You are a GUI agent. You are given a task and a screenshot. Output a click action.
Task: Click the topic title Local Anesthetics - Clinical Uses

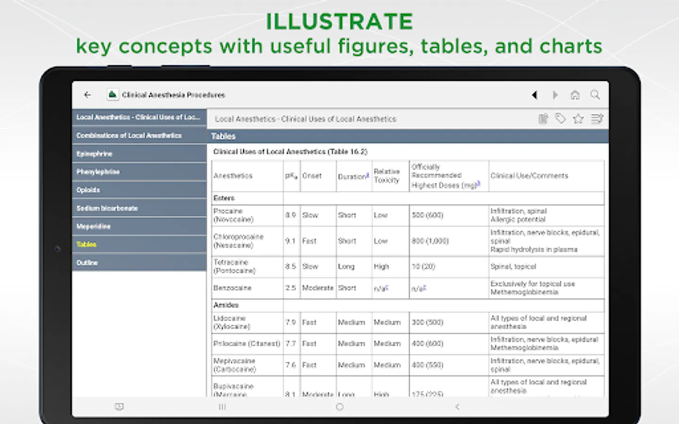306,119
